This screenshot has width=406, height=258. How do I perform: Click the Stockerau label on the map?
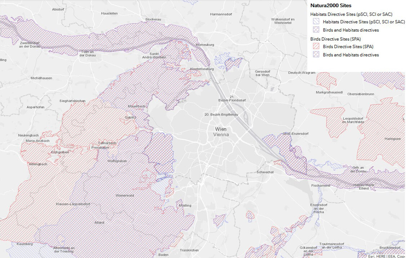[153, 19]
